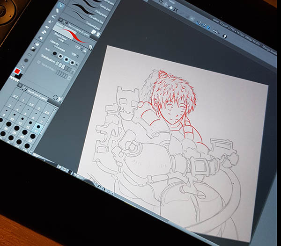
Task: Toggle the Vector magnet checkbox
Action: coord(38,62)
